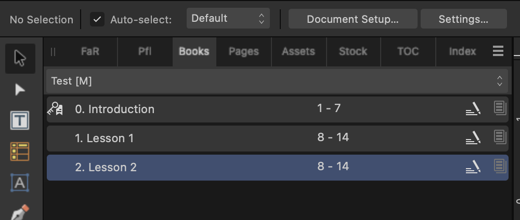Image resolution: width=520 pixels, height=220 pixels.
Task: Open Document Setup dialog
Action: click(x=353, y=19)
